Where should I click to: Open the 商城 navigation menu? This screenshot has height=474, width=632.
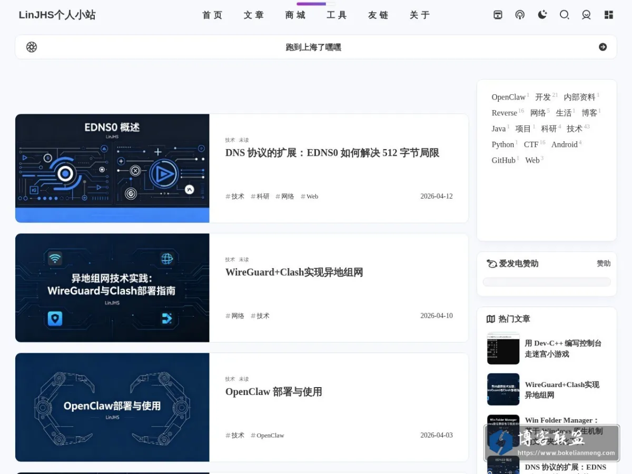click(x=295, y=15)
